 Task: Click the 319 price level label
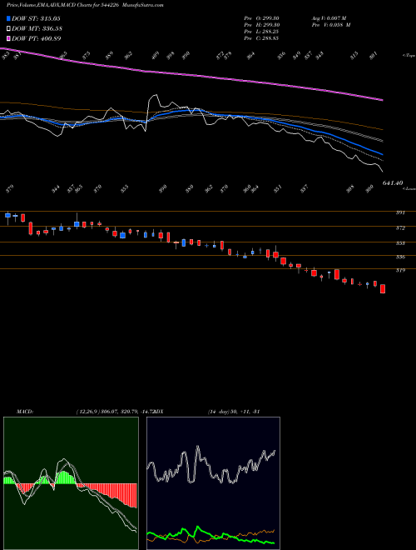click(x=400, y=270)
